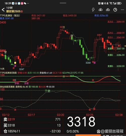The height and width of the screenshot is (136, 126).
Task: Tap the 卖3319 ask price
Action: coord(9,119)
